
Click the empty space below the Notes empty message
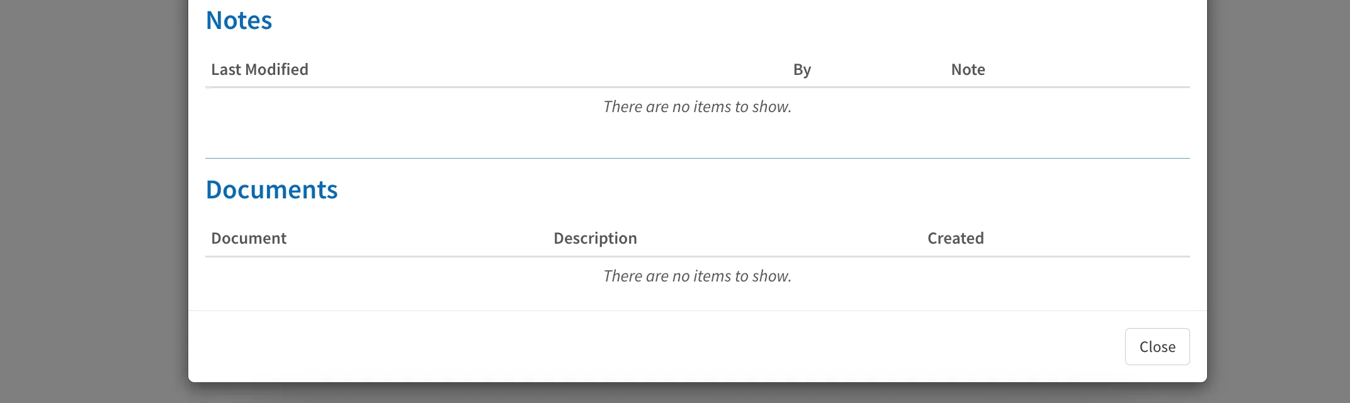click(x=697, y=135)
